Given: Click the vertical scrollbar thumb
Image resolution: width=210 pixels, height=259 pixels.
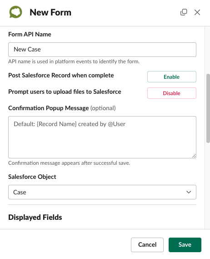Looking at the screenshot, I should pos(208,108).
